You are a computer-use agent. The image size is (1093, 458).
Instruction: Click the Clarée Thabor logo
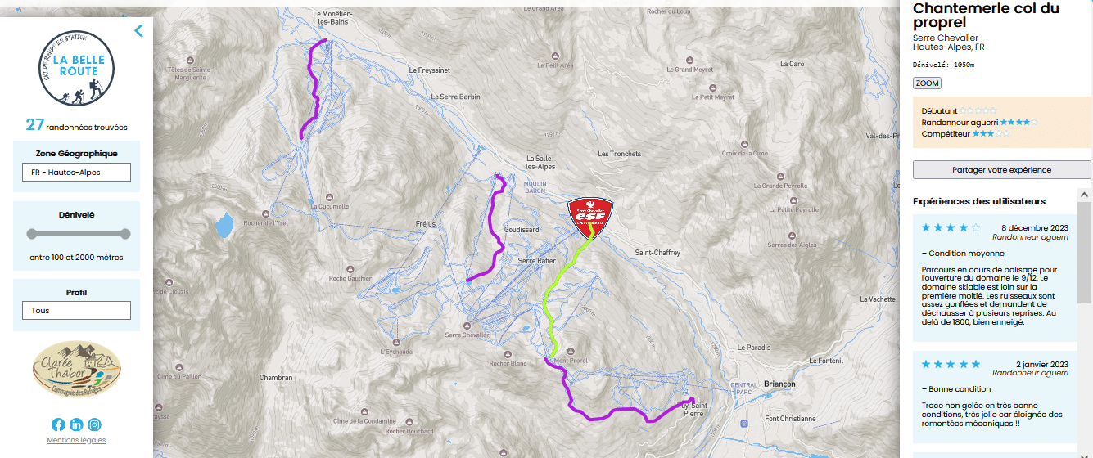[x=76, y=370]
